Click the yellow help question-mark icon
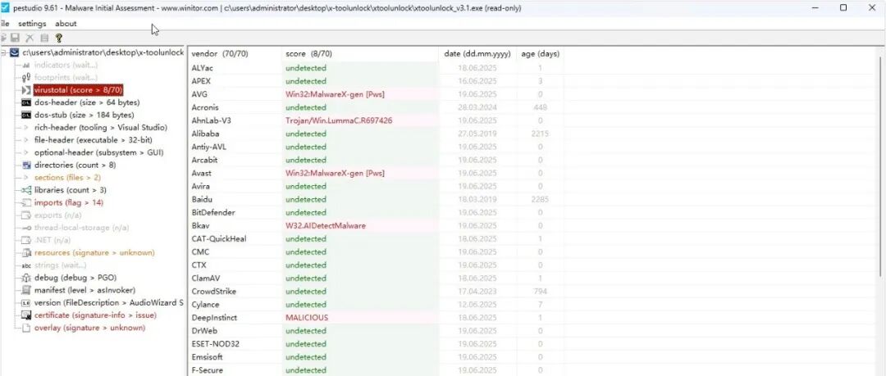 59,38
